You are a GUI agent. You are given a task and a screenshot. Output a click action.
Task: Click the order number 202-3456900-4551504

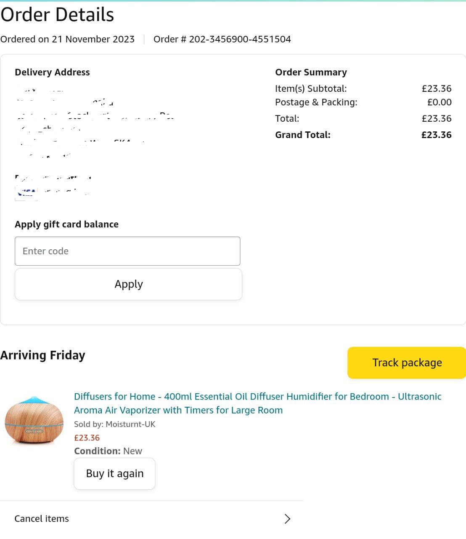tap(240, 39)
